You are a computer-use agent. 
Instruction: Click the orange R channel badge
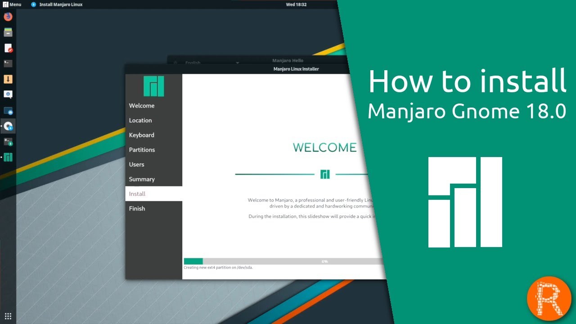(549, 299)
